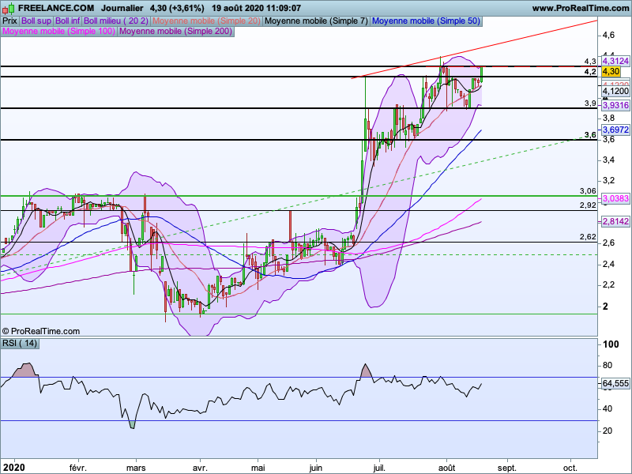Select Moyenne mobile (Simple 100) label

[x=58, y=31]
